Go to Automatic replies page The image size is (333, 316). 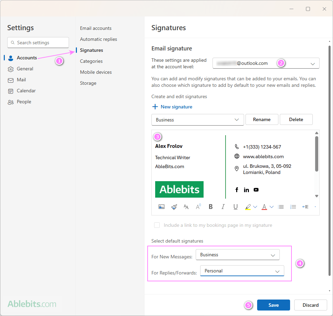tap(99, 39)
